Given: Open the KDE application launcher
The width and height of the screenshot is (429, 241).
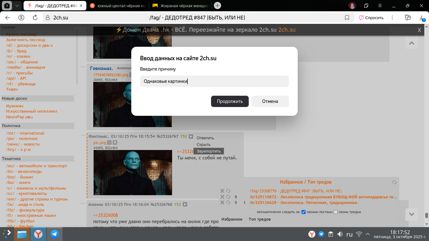Looking at the screenshot, I should coord(7,234).
